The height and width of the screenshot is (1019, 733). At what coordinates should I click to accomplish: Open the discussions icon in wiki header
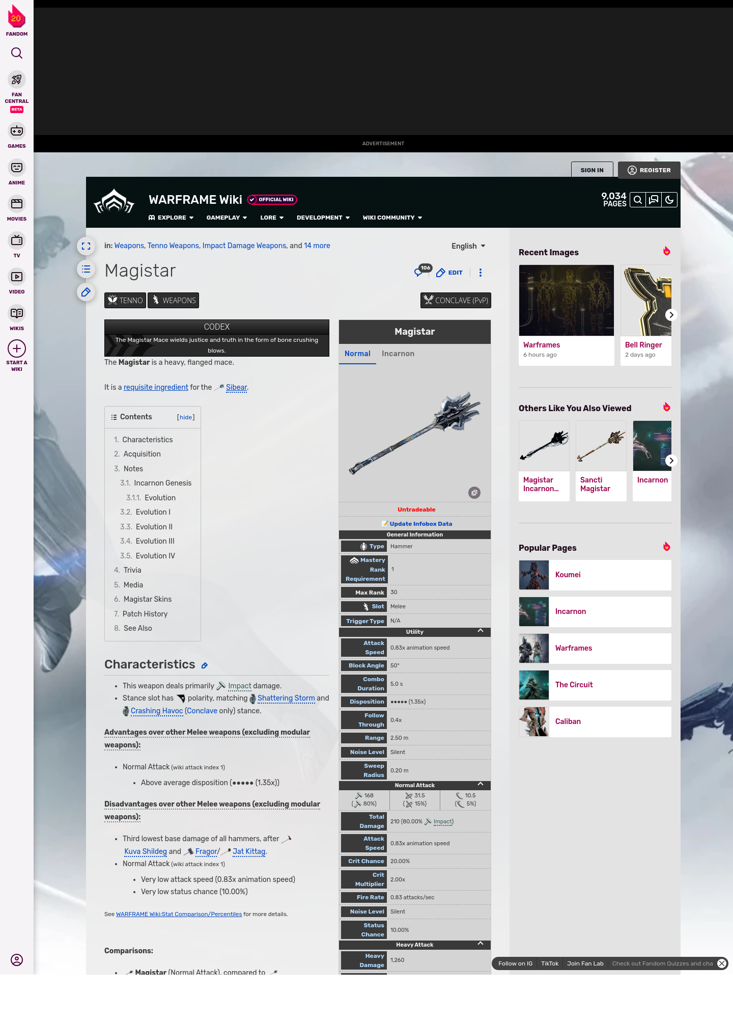(x=654, y=200)
